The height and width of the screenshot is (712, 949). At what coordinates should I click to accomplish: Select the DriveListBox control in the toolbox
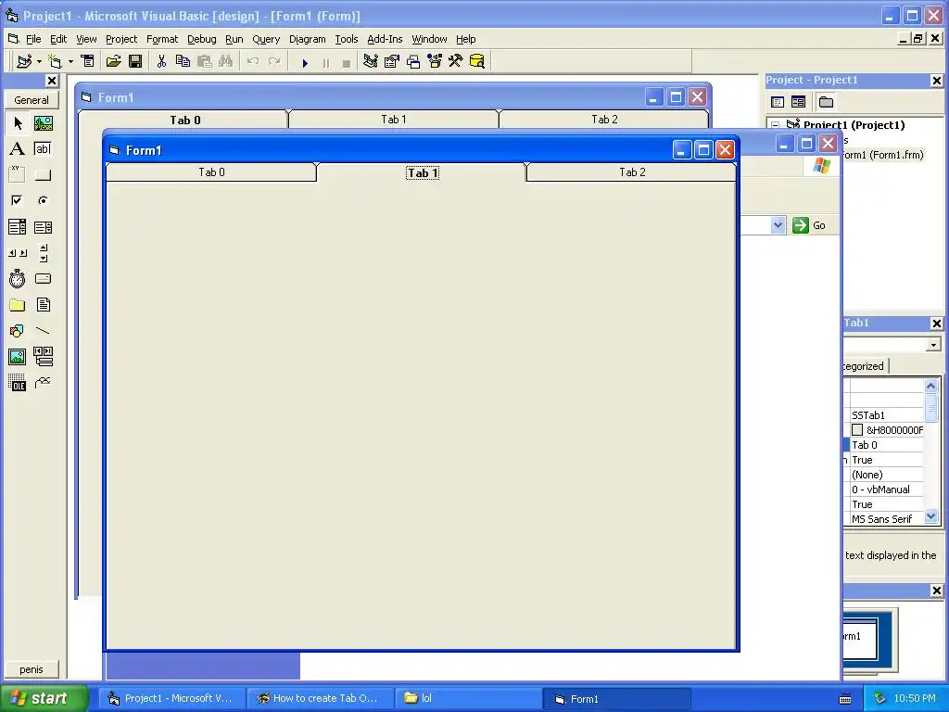tap(43, 278)
